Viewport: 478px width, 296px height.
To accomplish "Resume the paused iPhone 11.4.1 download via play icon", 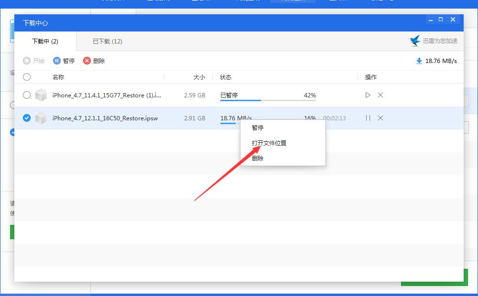I will point(368,95).
